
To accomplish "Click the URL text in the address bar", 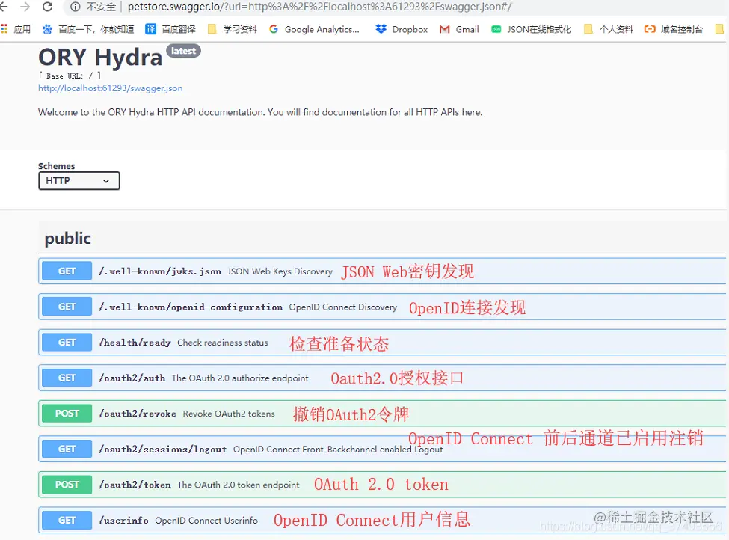I will [319, 7].
